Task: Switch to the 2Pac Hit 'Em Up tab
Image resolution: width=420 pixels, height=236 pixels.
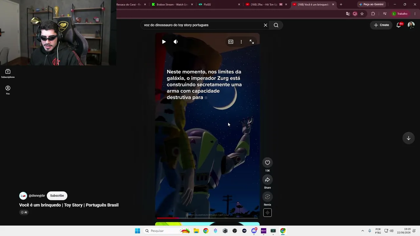Action: [x=265, y=5]
